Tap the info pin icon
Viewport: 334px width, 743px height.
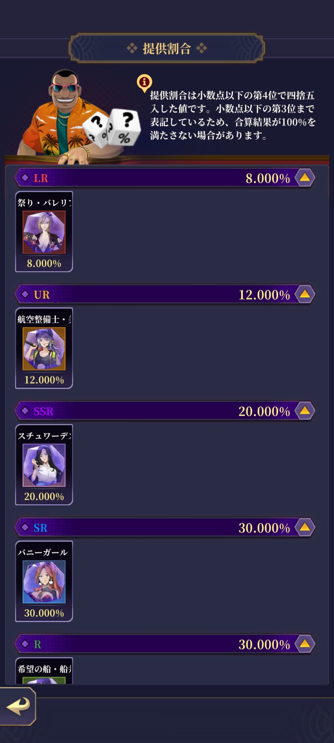click(144, 82)
